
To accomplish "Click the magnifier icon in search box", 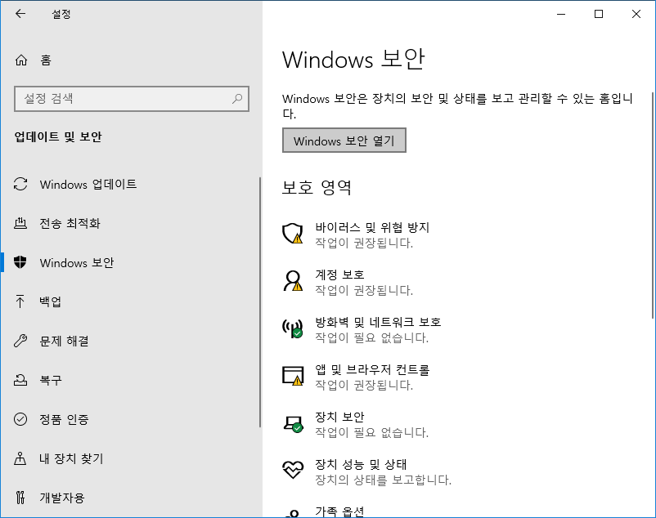I will (237, 99).
